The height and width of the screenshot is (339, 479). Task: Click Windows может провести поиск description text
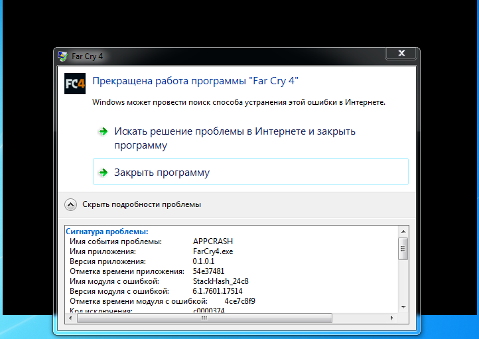coord(239,102)
